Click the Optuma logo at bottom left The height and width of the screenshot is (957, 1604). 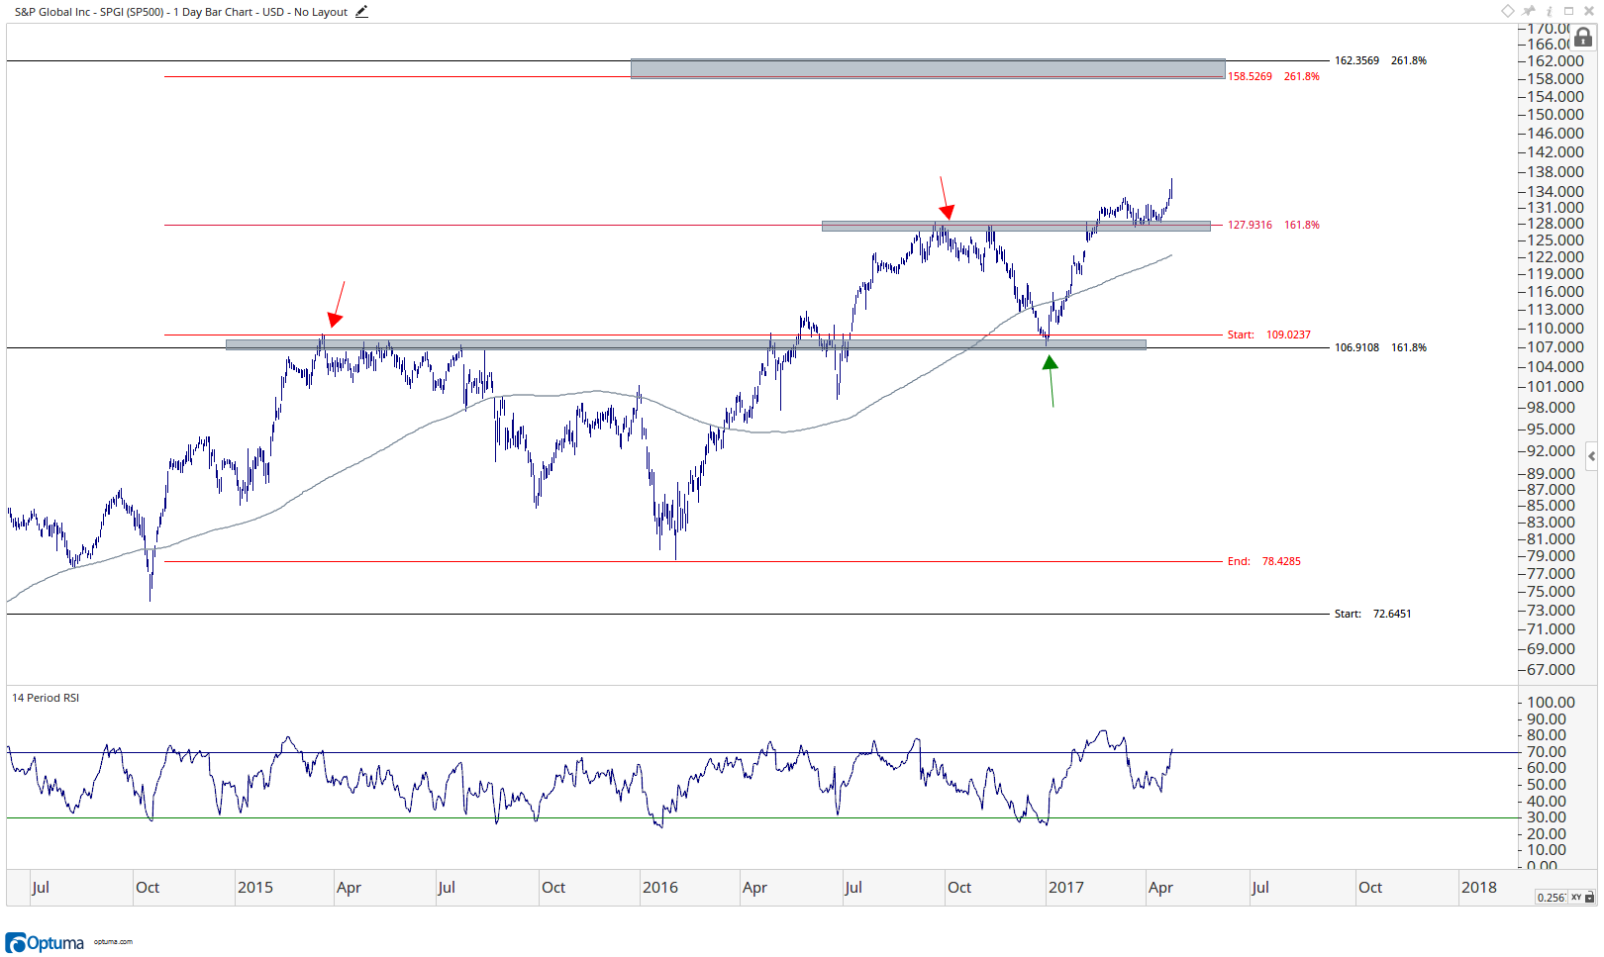[46, 942]
